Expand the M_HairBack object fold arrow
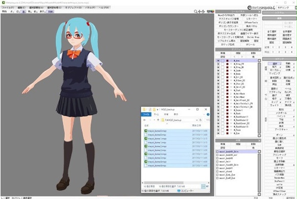Image resolution: width=297 pixels, height=199 pixels. (231, 94)
